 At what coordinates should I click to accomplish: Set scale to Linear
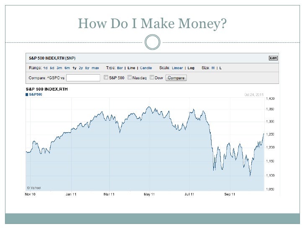pyautogui.click(x=177, y=68)
